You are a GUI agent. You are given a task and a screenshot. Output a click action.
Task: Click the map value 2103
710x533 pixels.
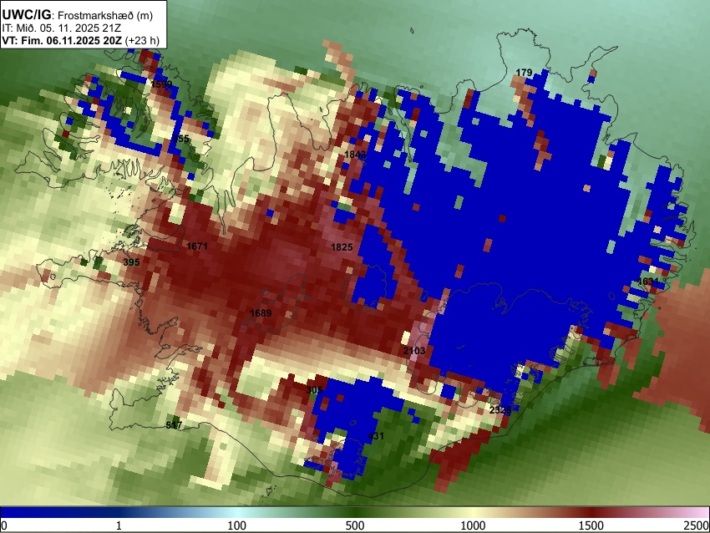coord(414,351)
